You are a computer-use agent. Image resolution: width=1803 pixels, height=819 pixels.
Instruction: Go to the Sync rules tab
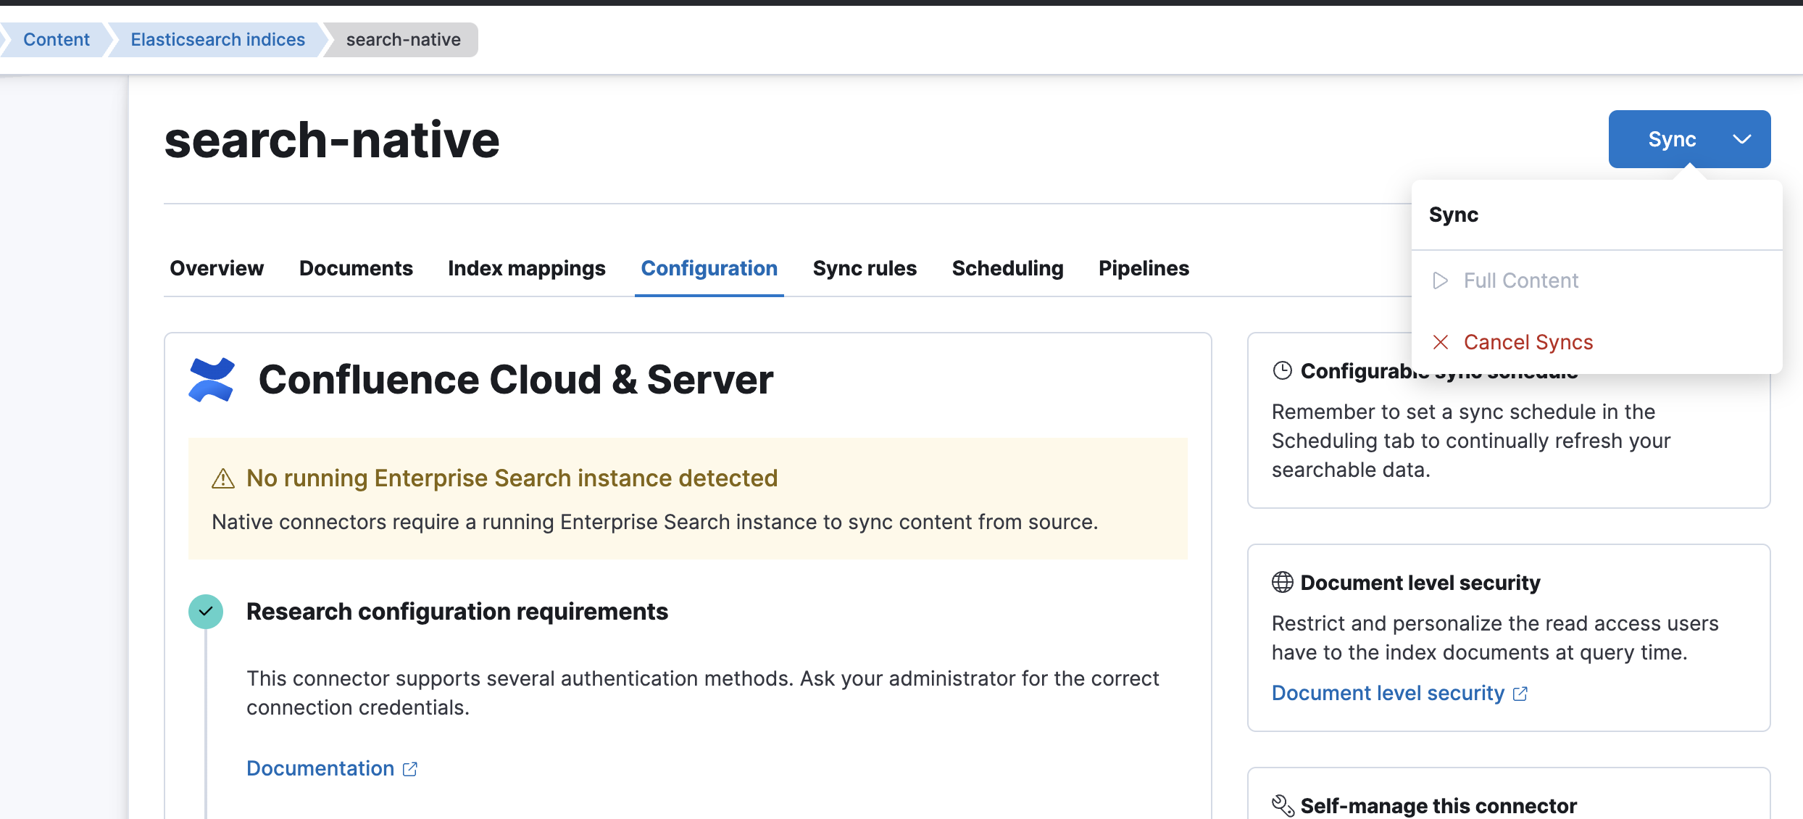tap(865, 268)
